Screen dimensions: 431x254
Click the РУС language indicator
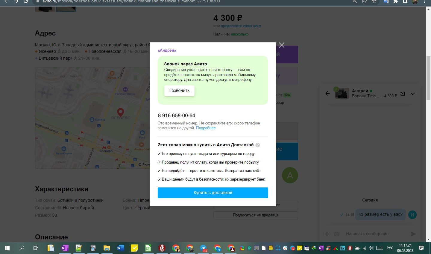(390, 248)
